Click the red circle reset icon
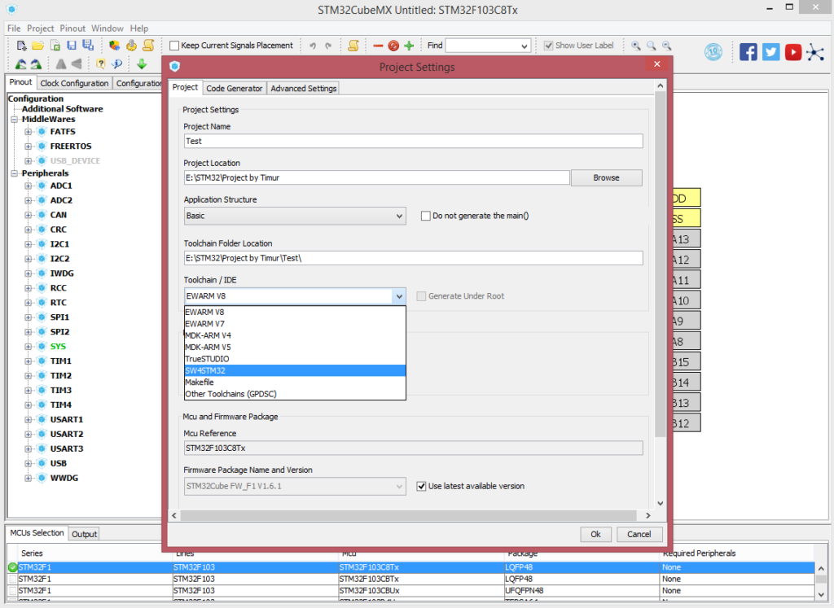 click(x=393, y=46)
